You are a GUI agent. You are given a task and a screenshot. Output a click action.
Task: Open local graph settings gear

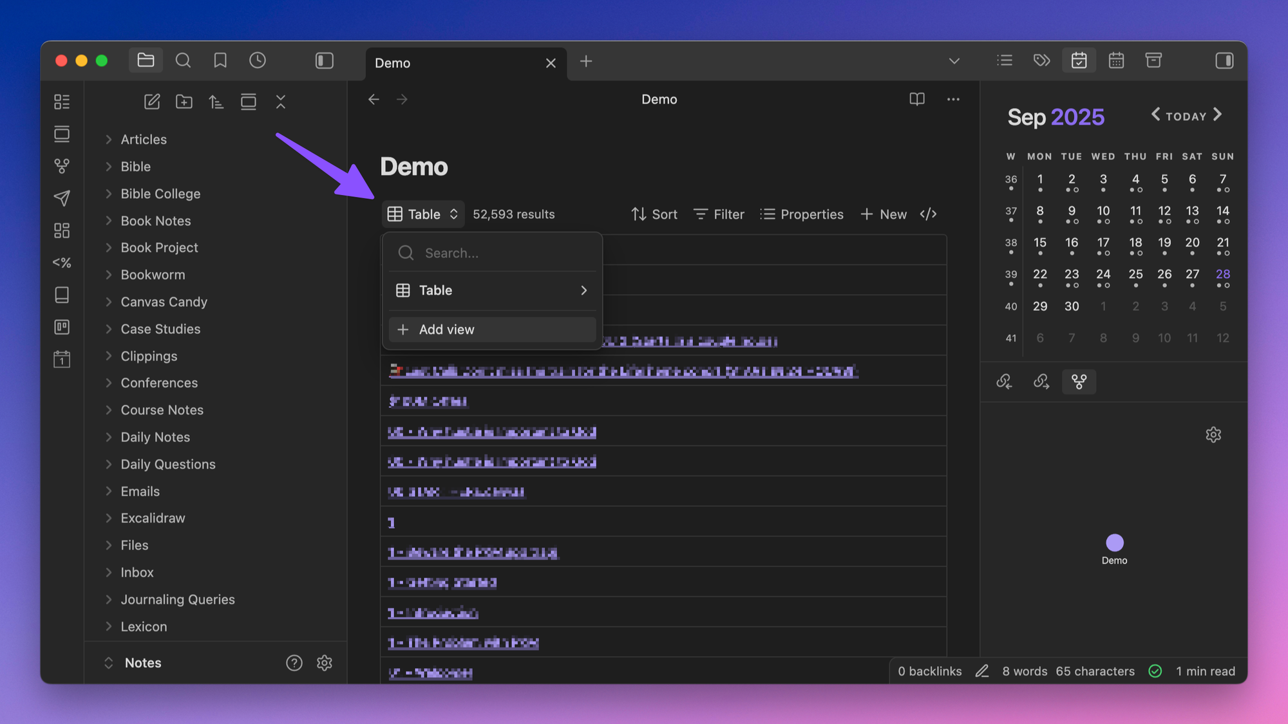(x=1213, y=435)
